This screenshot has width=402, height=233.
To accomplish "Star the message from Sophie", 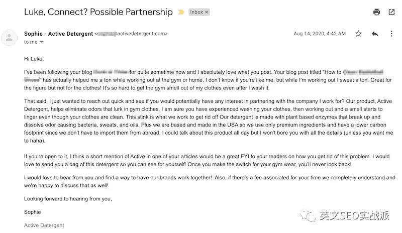I will 358,34.
